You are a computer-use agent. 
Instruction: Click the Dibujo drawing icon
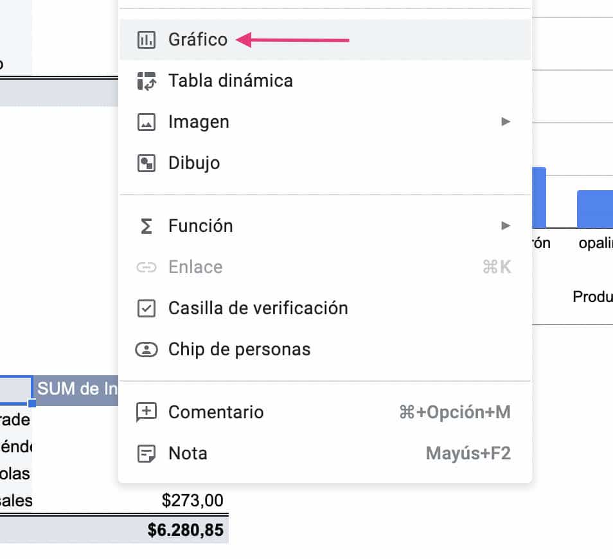147,163
